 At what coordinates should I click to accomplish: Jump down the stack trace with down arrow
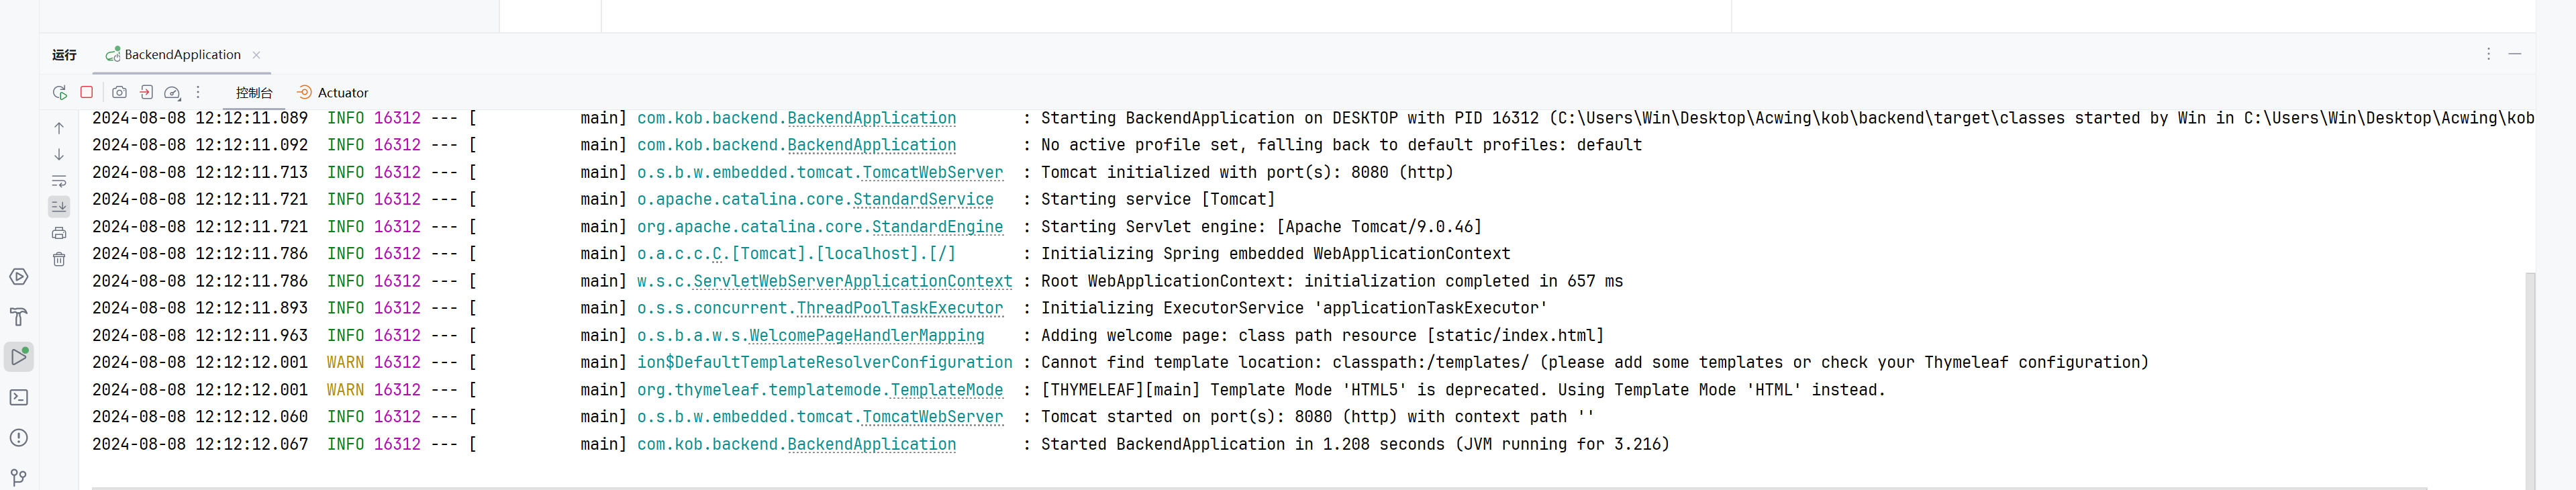[59, 154]
